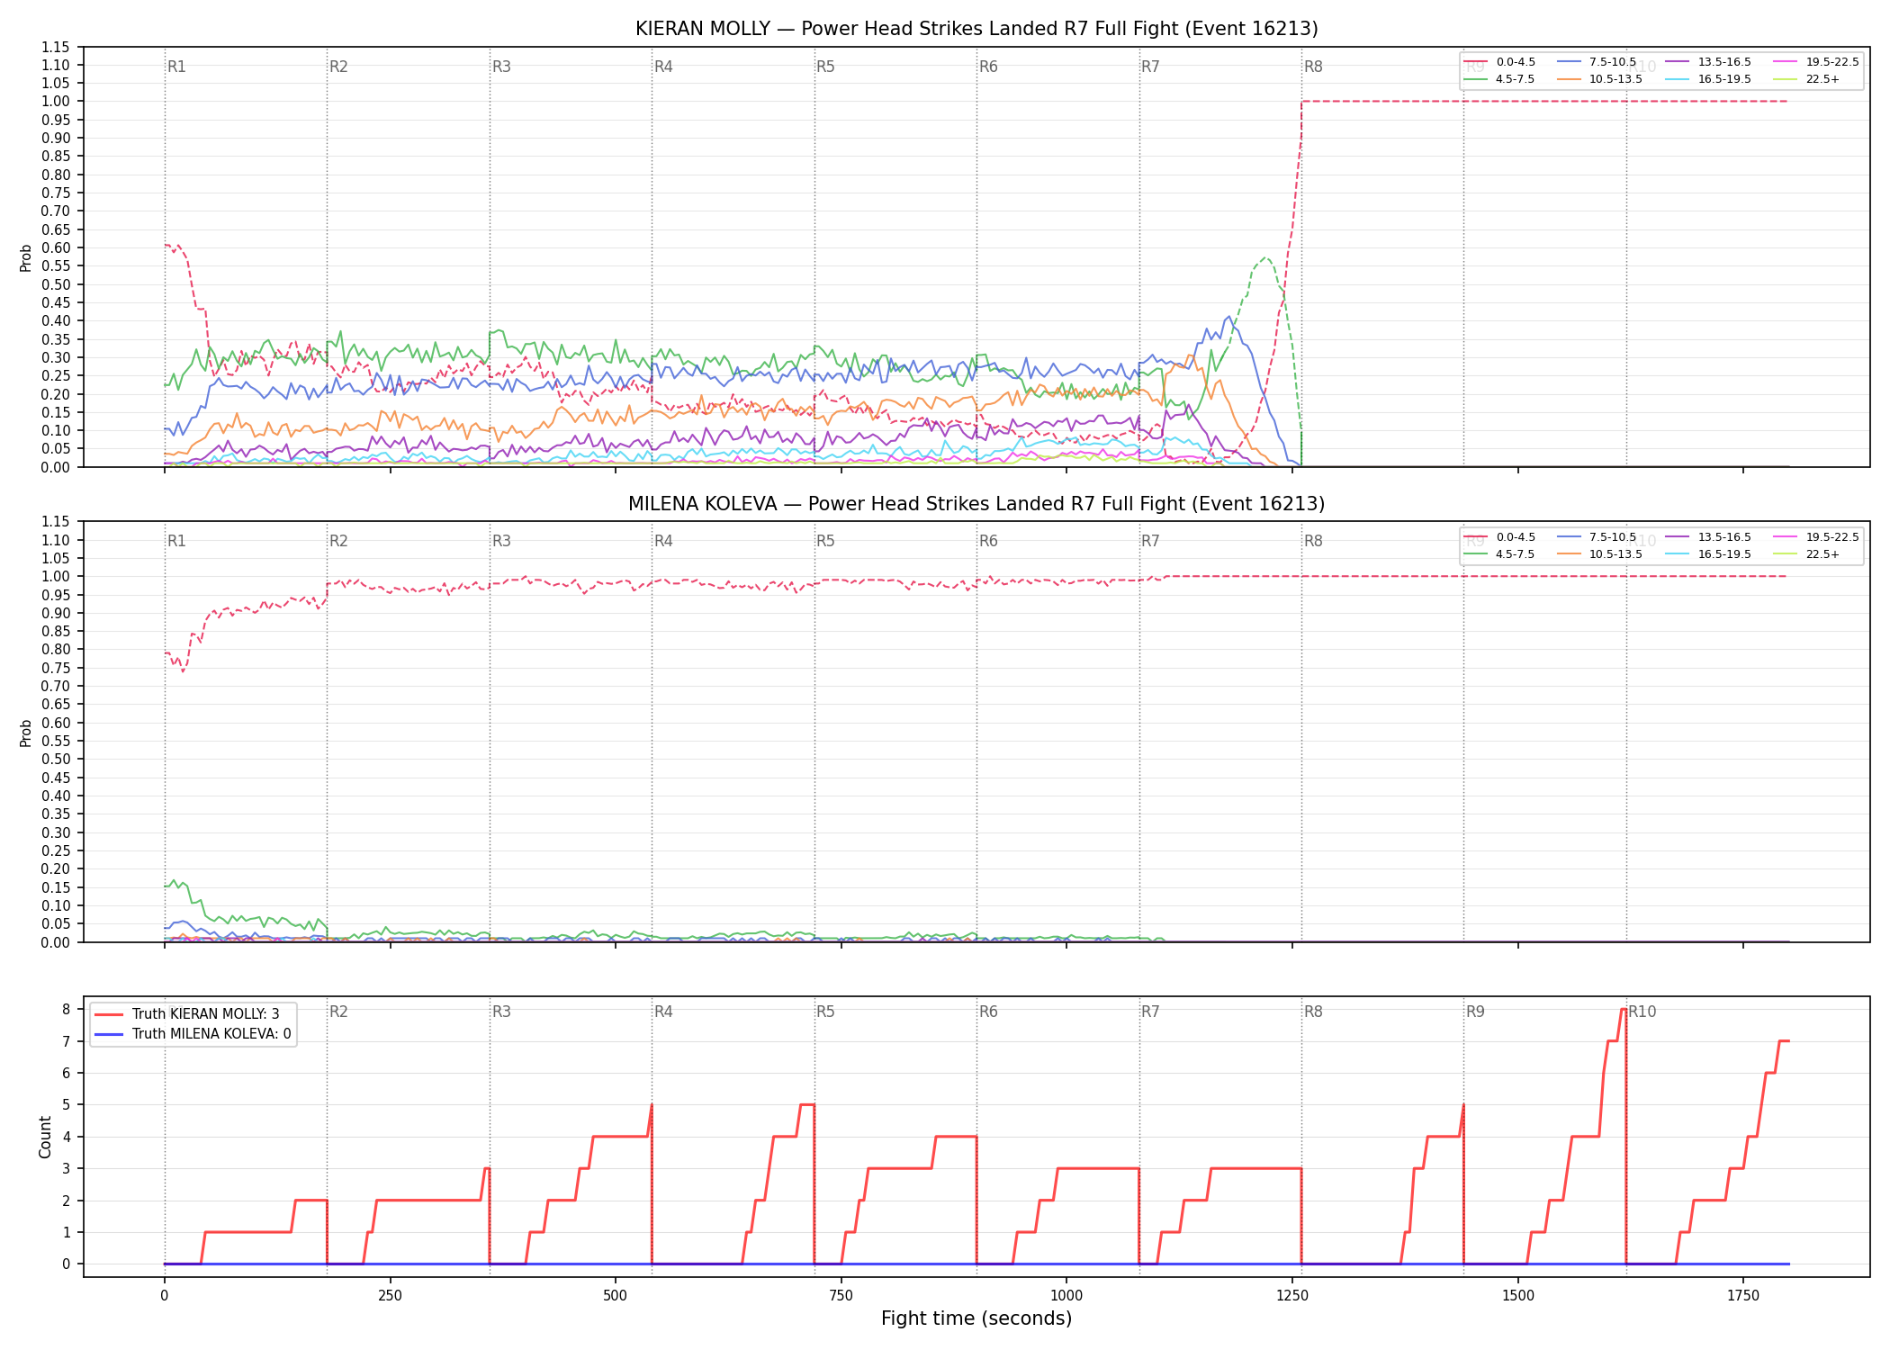Click the 4.5-7.5 legend entry in top chart
1890x1350 pixels.
[x=1499, y=79]
